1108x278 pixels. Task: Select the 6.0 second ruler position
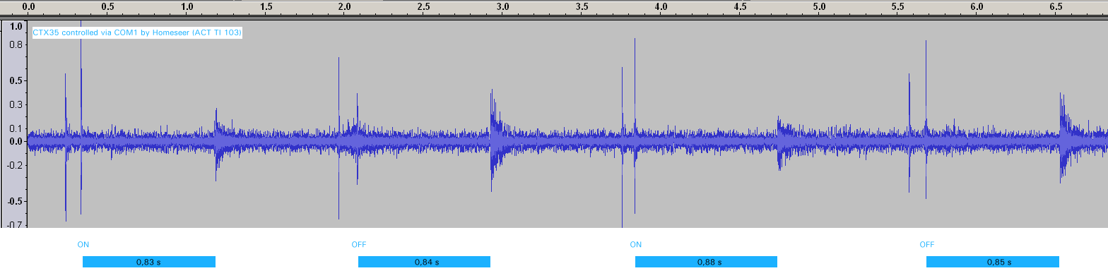tap(977, 6)
